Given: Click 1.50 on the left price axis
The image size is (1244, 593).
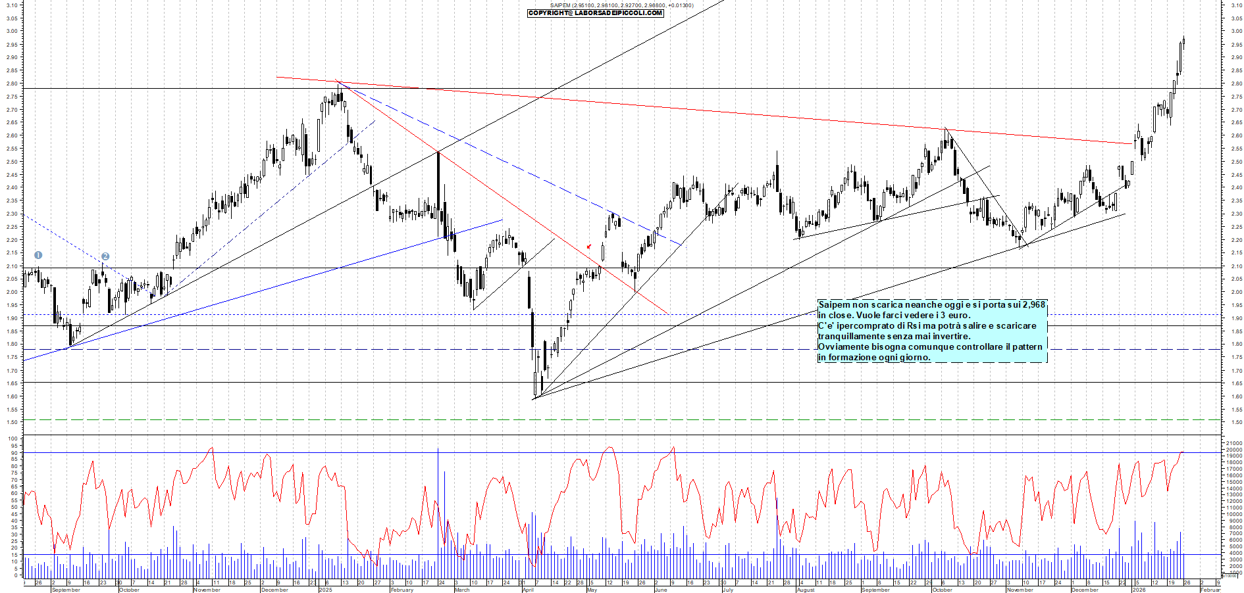Looking at the screenshot, I should click(x=12, y=422).
